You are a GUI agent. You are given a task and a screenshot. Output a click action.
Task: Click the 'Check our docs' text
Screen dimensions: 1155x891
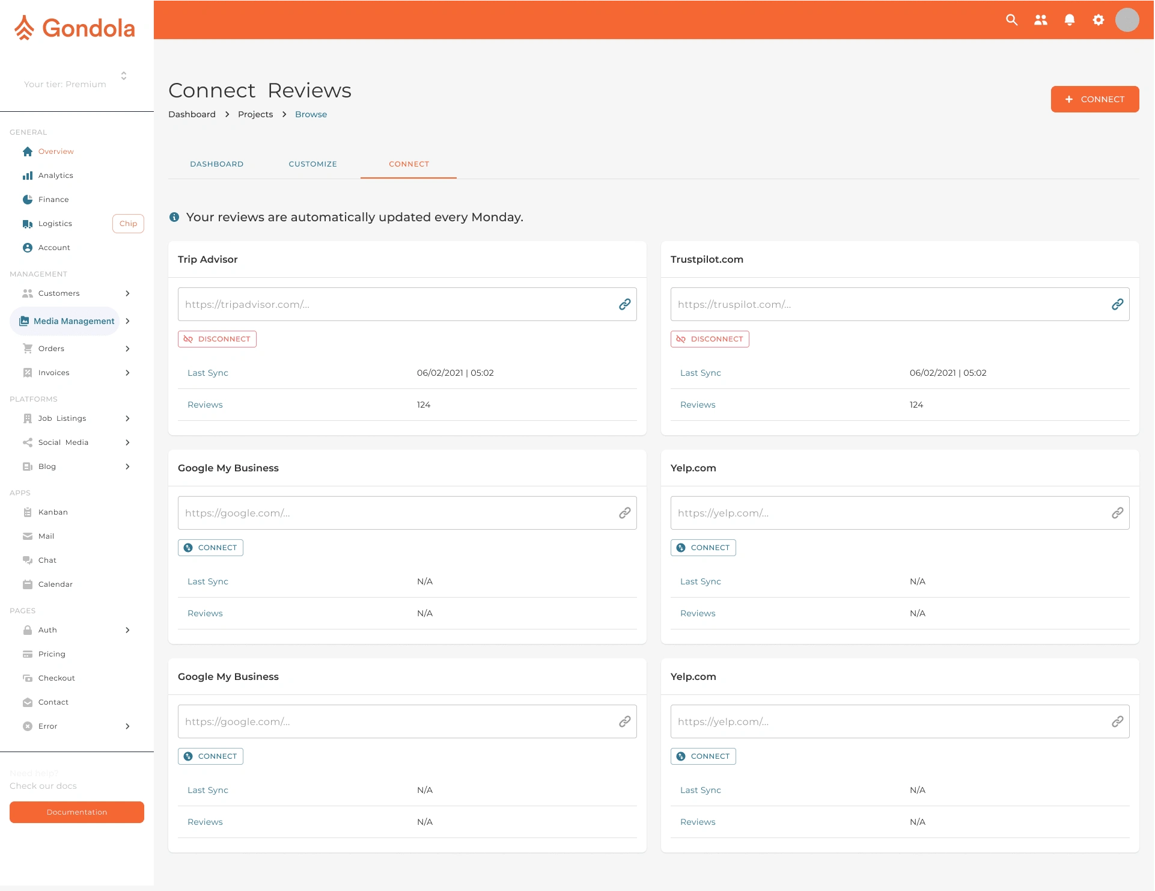point(43,786)
